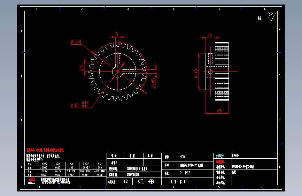Click the hub rectangle in the side view
This screenshot has width=302, height=196.
210,71
